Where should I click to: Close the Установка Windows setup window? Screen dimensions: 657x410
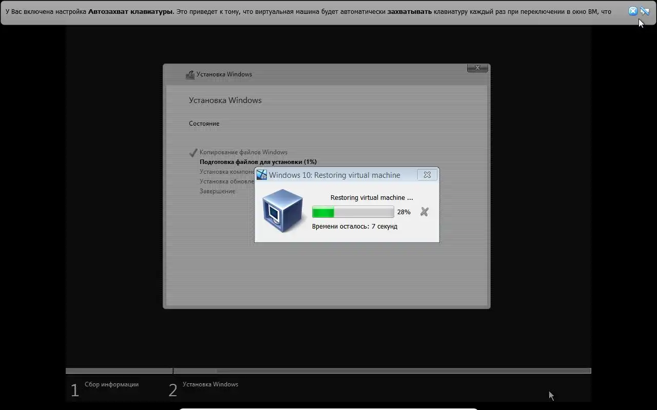coord(477,68)
